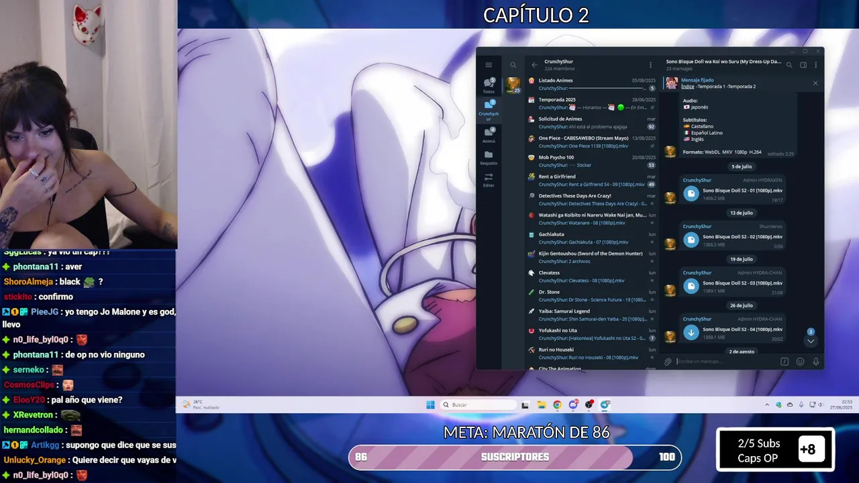Select the Crunchychur chat folder
Viewport: 859px width, 483px height.
[489, 110]
